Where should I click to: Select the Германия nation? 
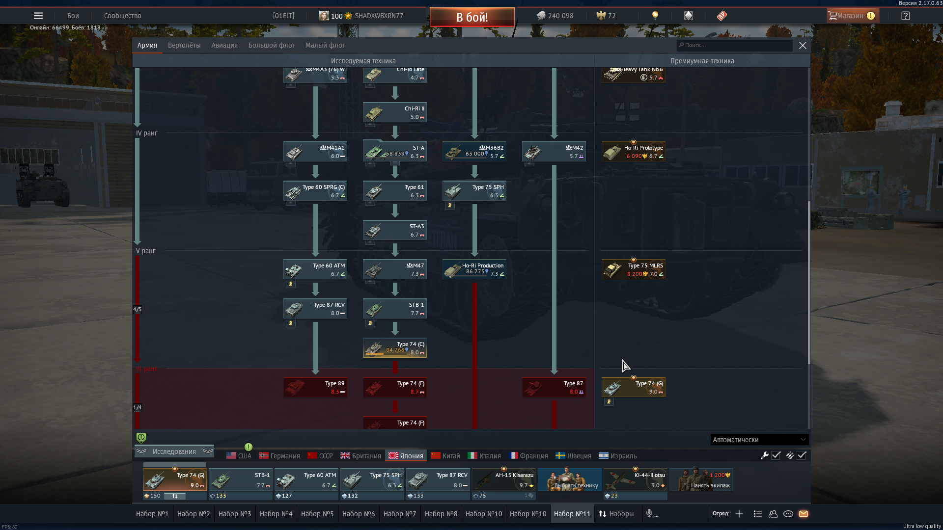point(279,456)
